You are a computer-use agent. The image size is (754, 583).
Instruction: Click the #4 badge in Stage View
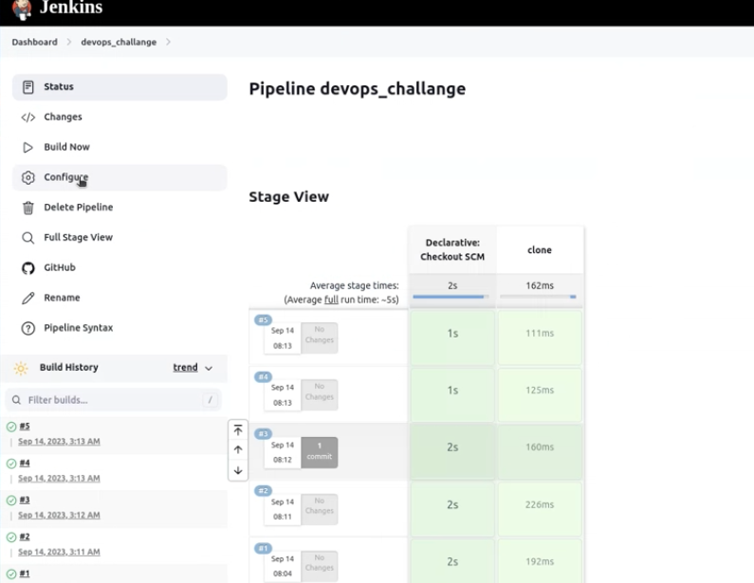[x=263, y=376]
